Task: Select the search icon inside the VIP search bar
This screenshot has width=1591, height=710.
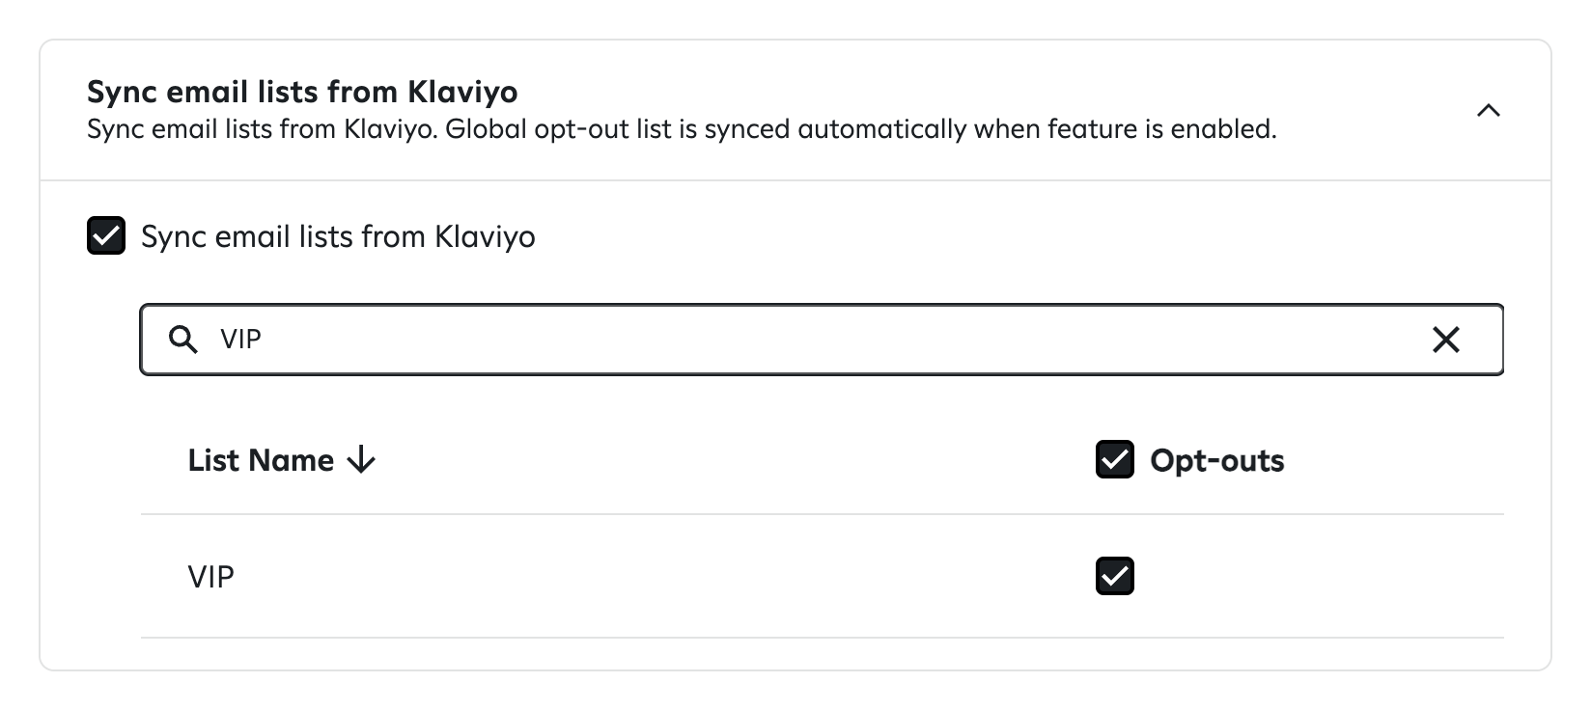Action: coord(184,340)
